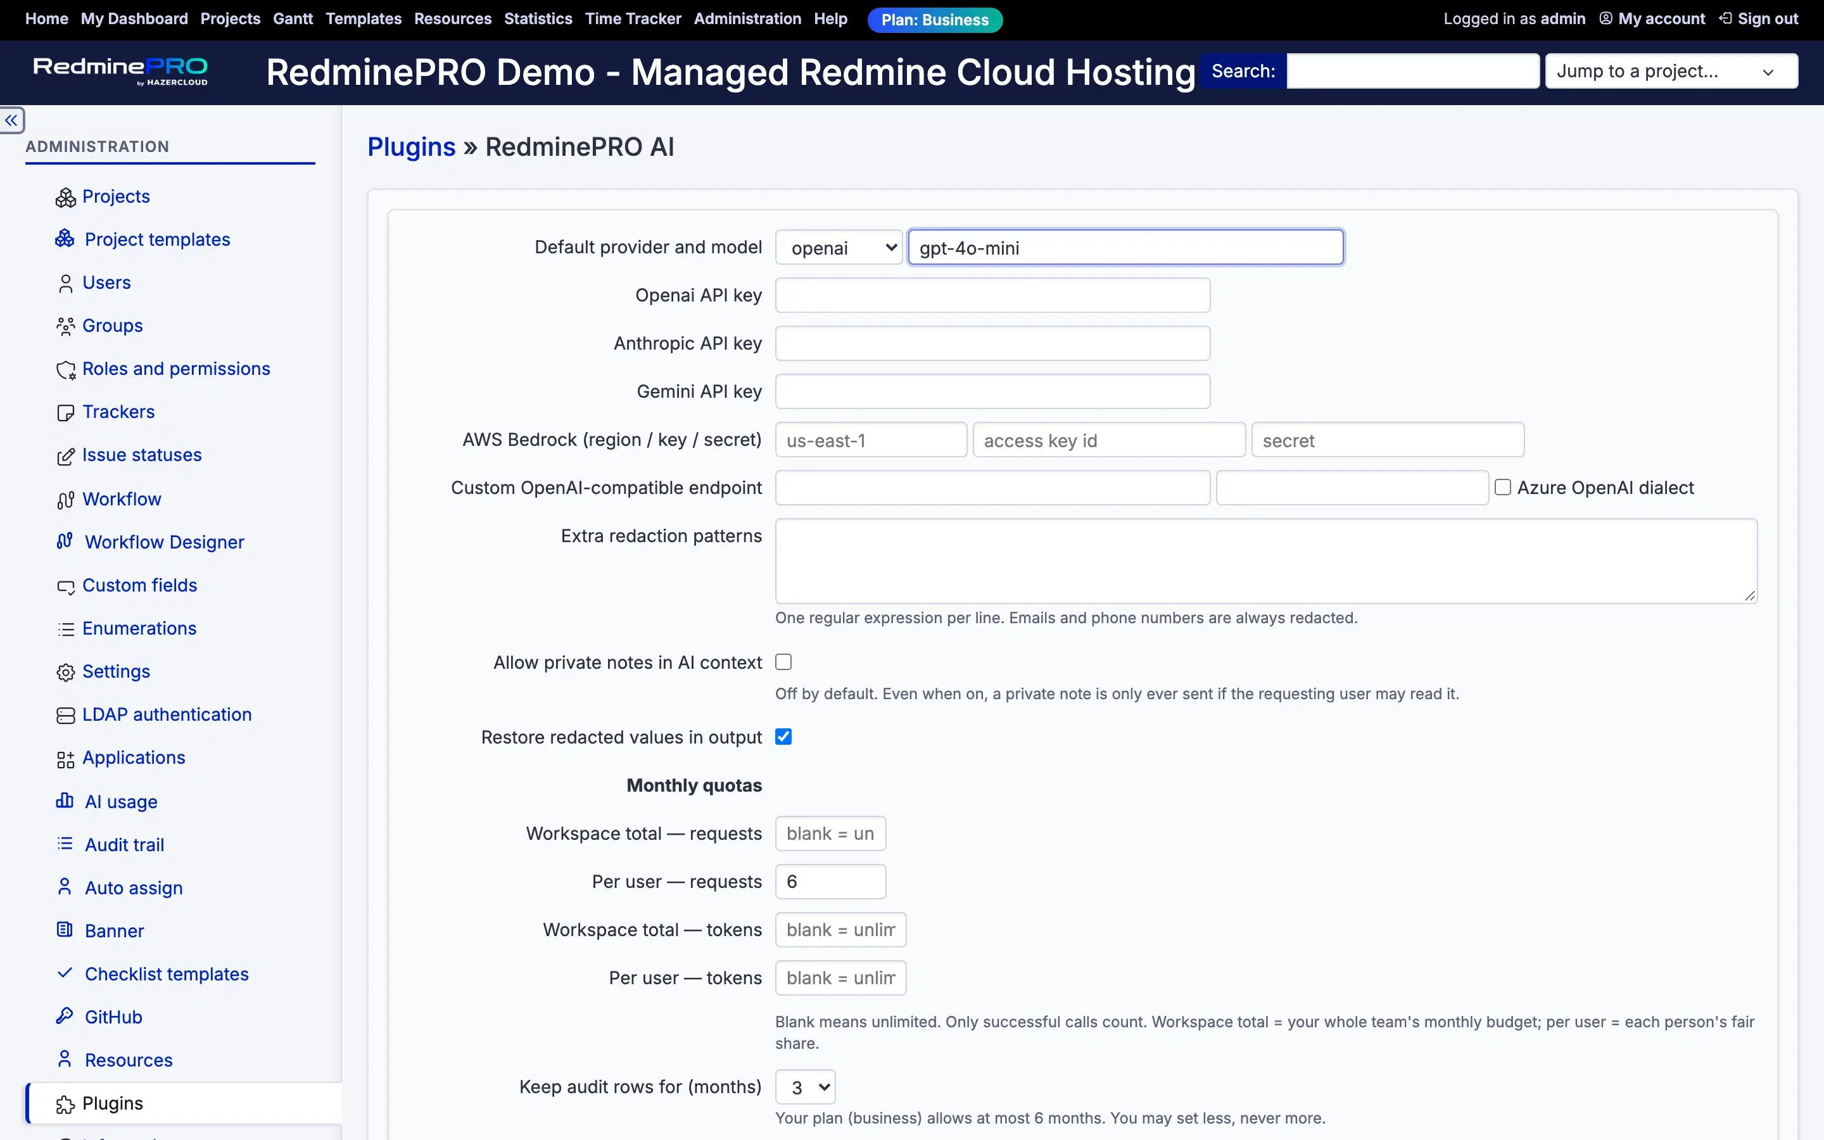
Task: Uncheck Restore redacted values in output
Action: 783,737
